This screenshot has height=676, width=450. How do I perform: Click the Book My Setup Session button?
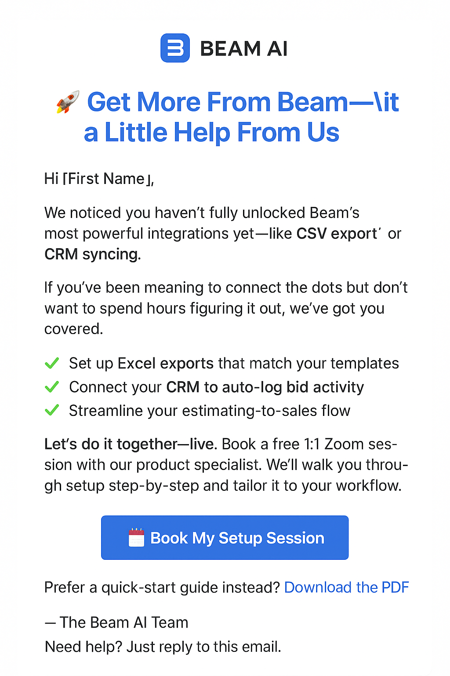(225, 537)
